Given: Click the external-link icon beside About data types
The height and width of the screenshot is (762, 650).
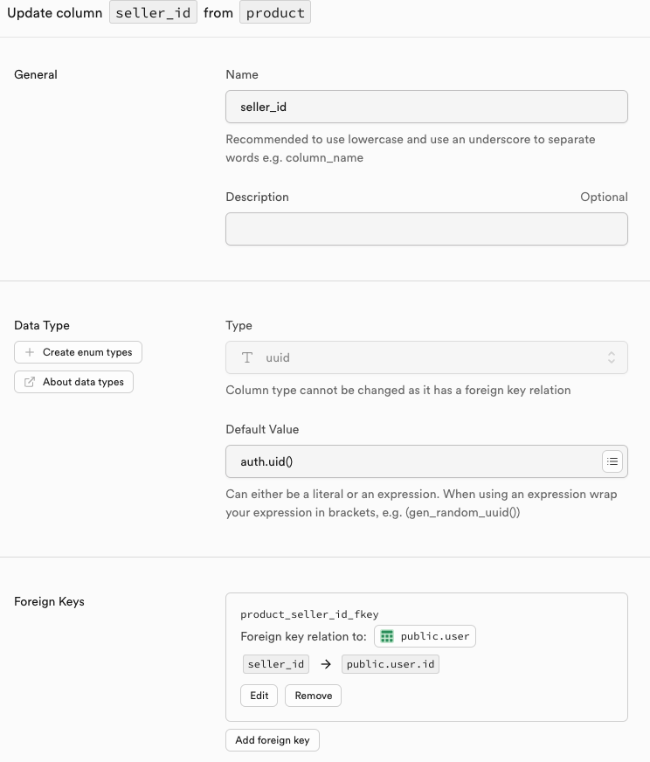Looking at the screenshot, I should (x=31, y=382).
